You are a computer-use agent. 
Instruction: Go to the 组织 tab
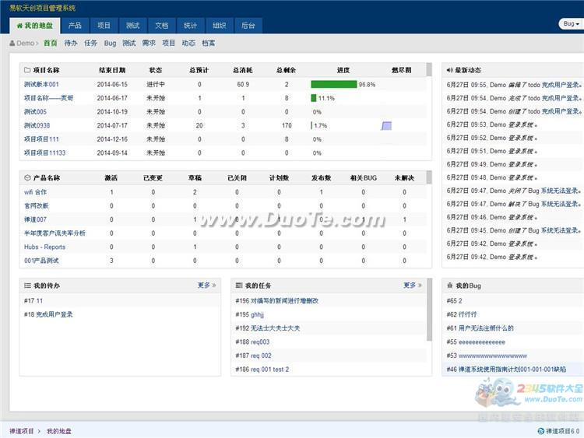pyautogui.click(x=219, y=26)
